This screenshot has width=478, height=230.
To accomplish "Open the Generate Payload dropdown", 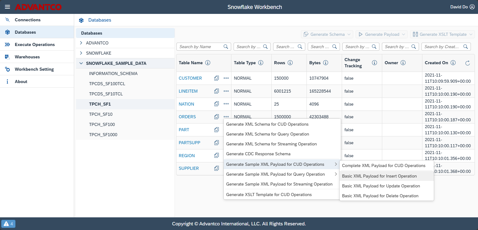I will (x=382, y=34).
